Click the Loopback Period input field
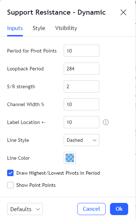Viewport: 136px width, 219px height. [x=82, y=69]
